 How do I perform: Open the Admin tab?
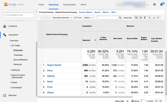coord(83,4)
